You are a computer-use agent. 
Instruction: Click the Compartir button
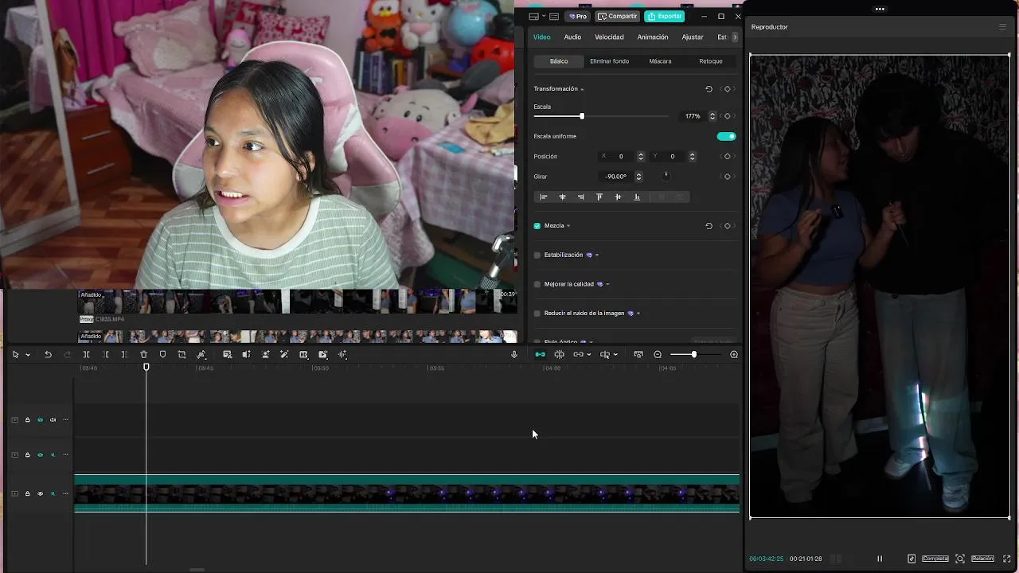tap(618, 16)
